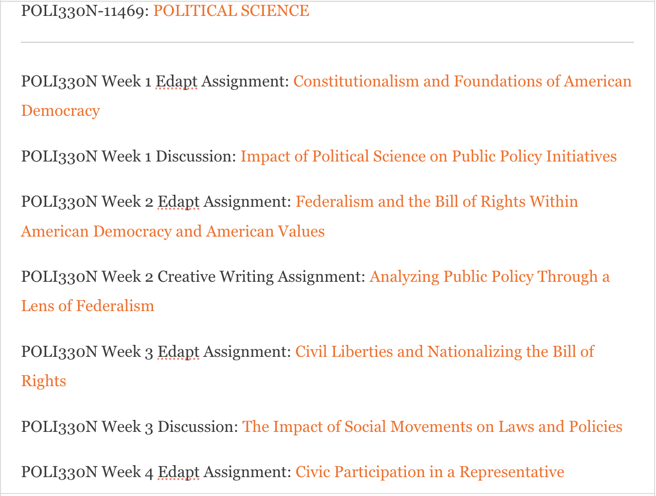Open Constitutionalism and Foundations of American Democracy link
Screen dimensions: 656x496
[x=462, y=81]
